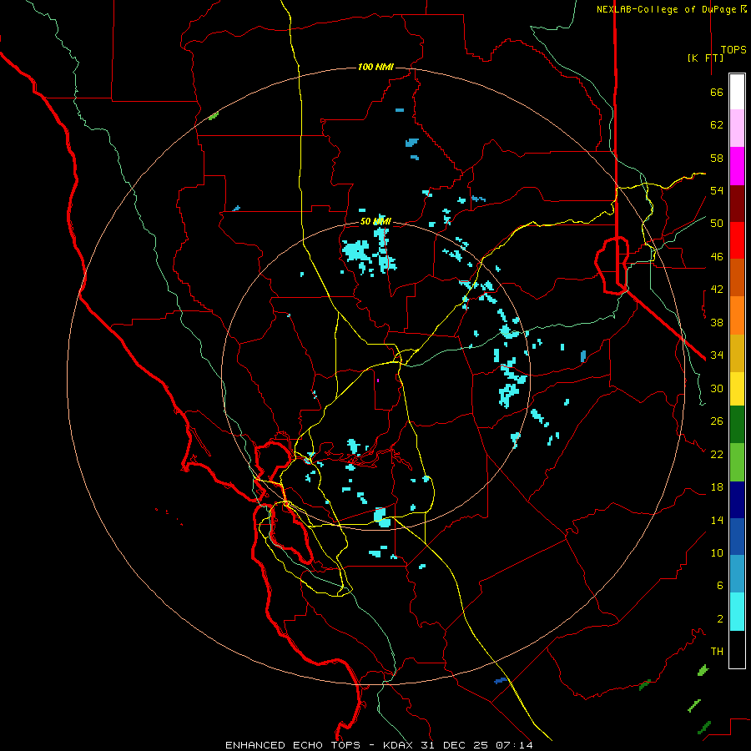751x751 pixels.
Task: Click the dark orange legend swatch
Action: point(737,278)
